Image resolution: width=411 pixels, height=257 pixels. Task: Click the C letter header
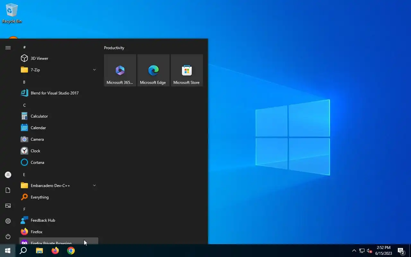tap(24, 105)
